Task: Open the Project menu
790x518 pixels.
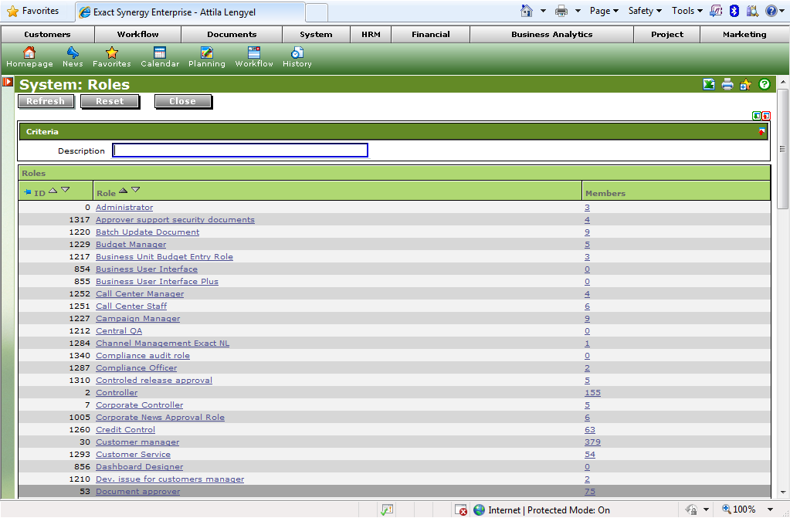Action: click(667, 34)
